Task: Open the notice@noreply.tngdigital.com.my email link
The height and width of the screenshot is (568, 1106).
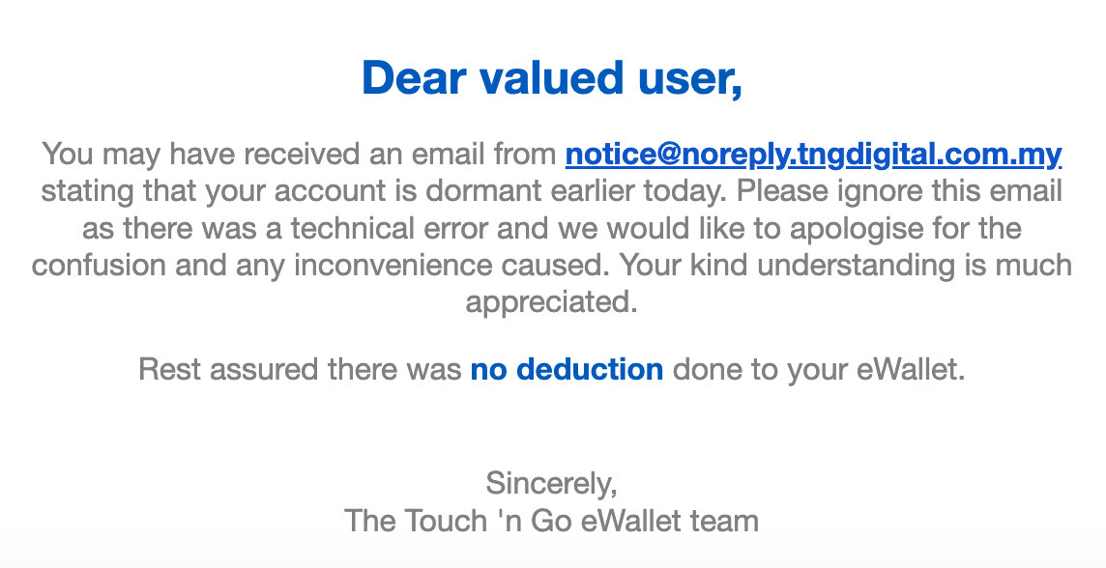Action: pos(813,155)
